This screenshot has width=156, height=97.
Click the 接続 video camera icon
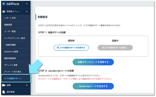point(4,85)
